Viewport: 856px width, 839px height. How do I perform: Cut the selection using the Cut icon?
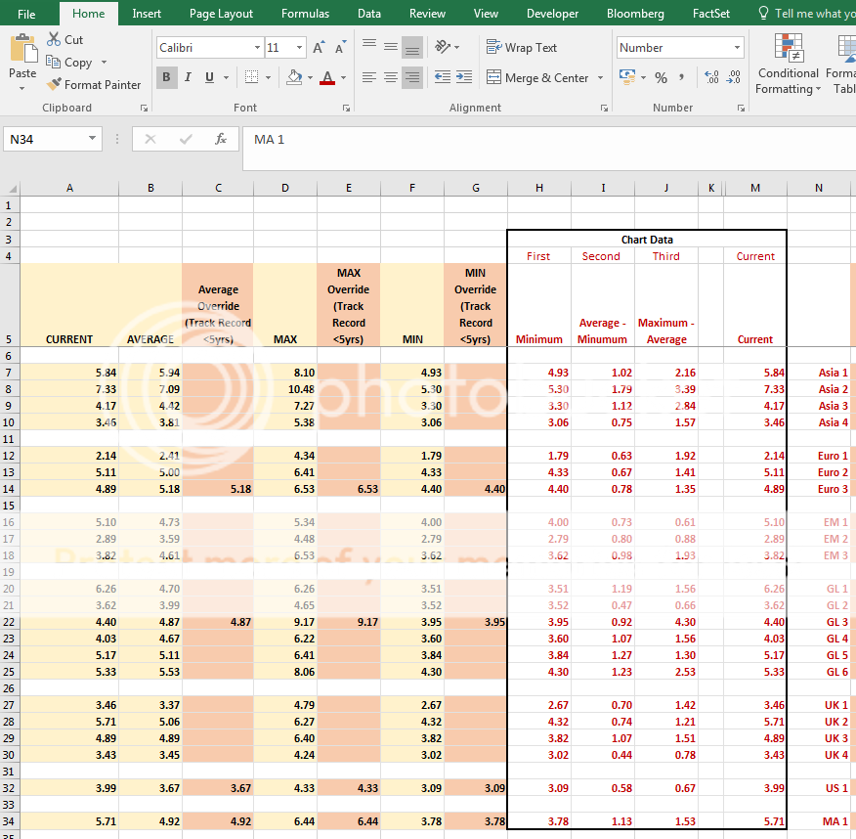tap(55, 38)
